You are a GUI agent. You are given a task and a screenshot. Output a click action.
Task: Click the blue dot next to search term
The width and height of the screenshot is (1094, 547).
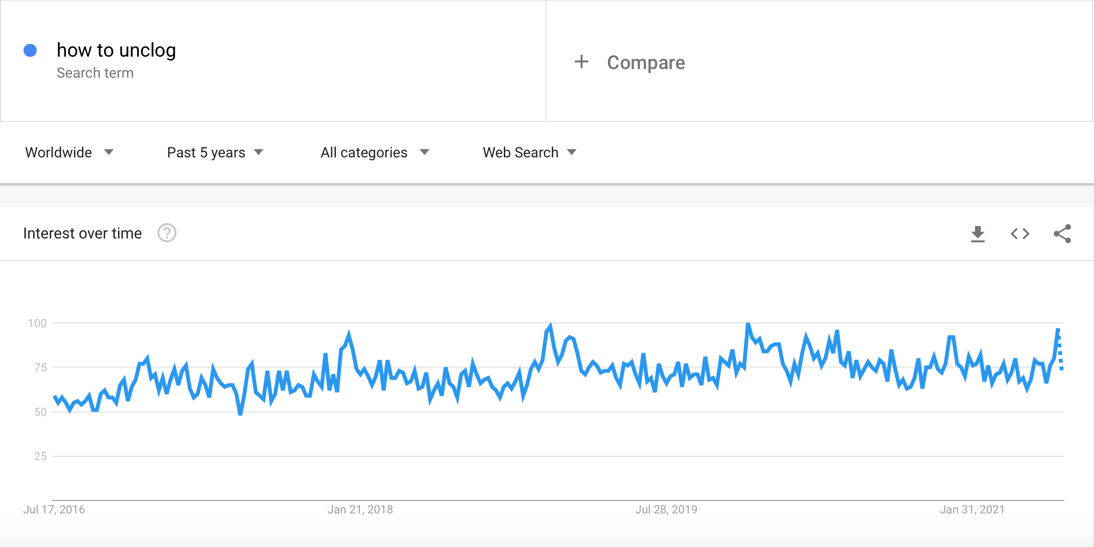[30, 50]
